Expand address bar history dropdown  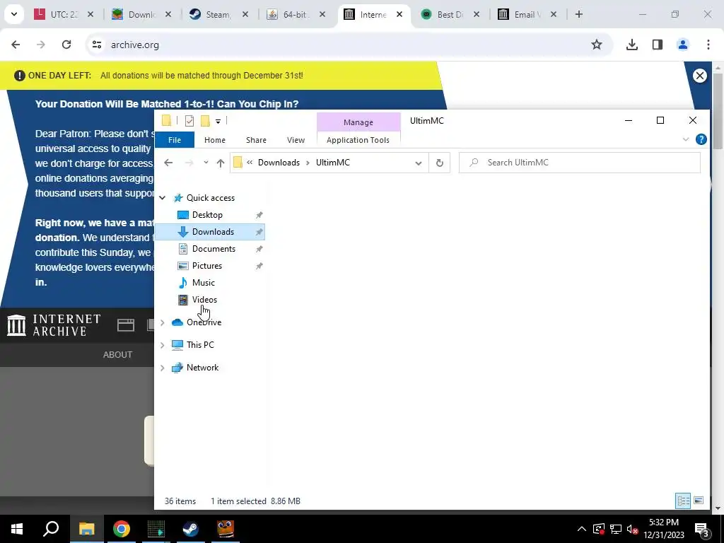click(x=419, y=163)
